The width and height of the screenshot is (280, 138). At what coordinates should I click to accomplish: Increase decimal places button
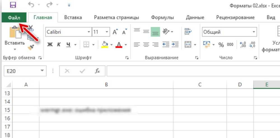[x=243, y=44]
